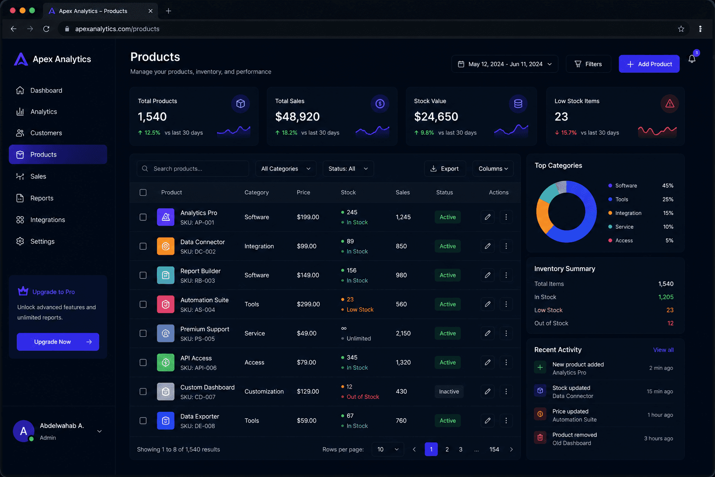
Task: Expand the All Categories dropdown
Action: coord(286,169)
